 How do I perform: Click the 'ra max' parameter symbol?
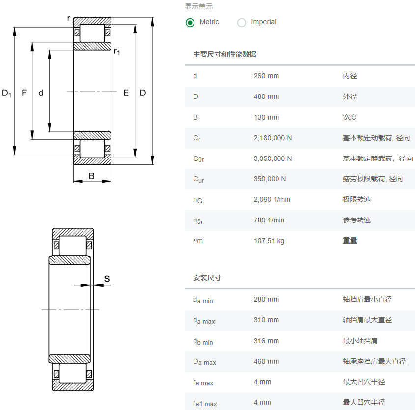pos(203,382)
